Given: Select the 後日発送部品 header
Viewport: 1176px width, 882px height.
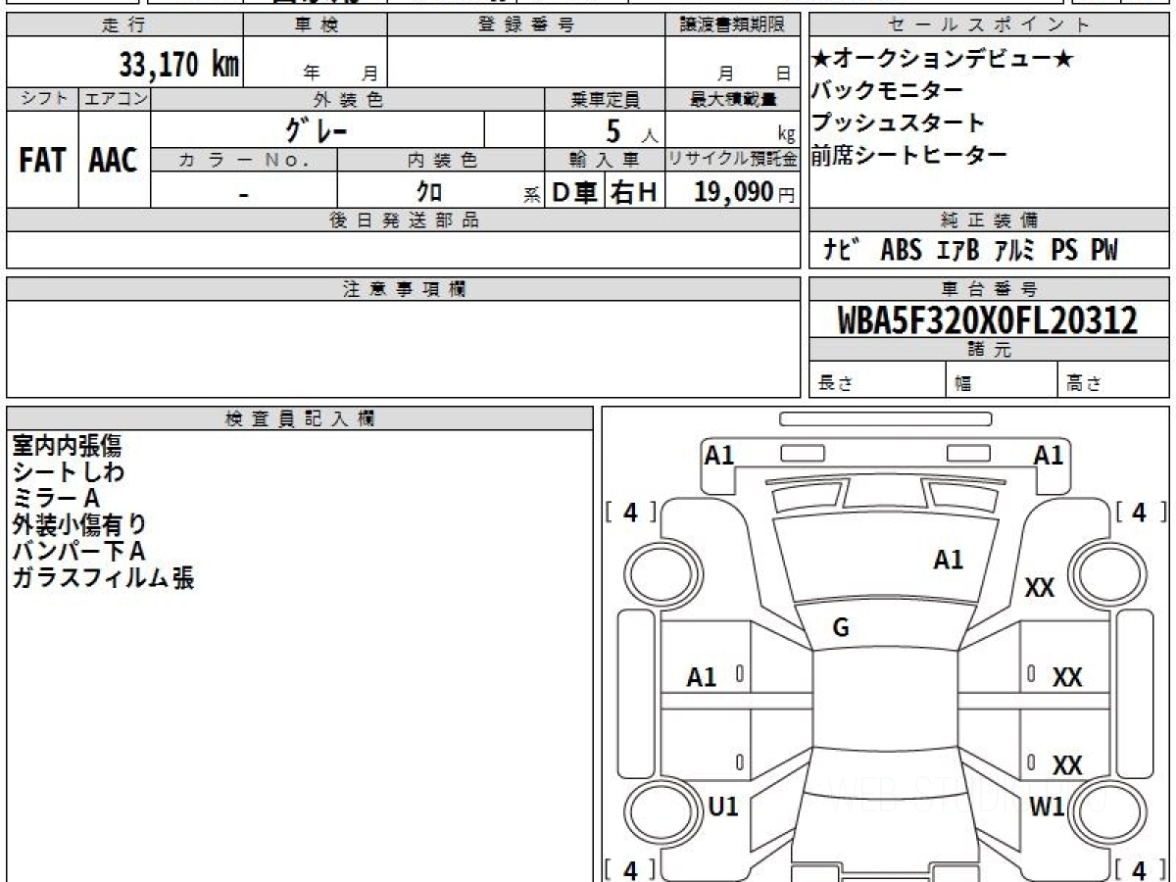Looking at the screenshot, I should coord(403,220).
